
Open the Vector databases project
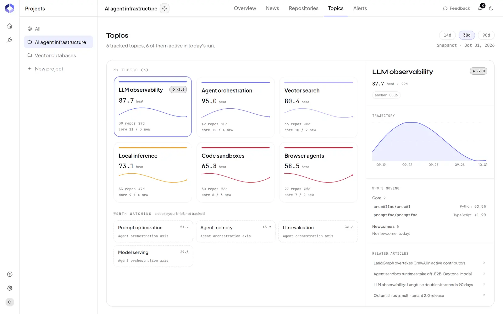click(x=58, y=56)
